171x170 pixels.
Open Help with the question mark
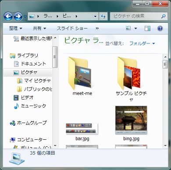[160, 28]
